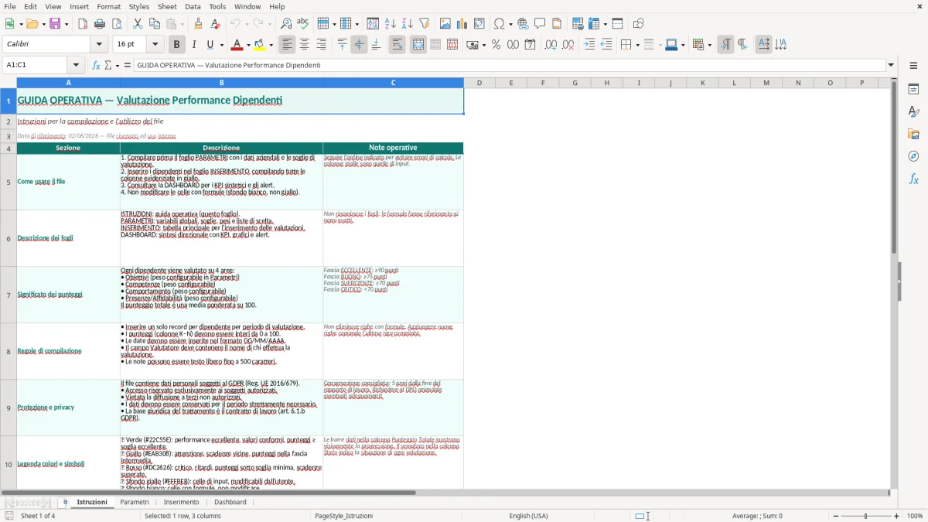Expand the Name Box dropdown
This screenshot has width=928, height=522.
[x=76, y=65]
